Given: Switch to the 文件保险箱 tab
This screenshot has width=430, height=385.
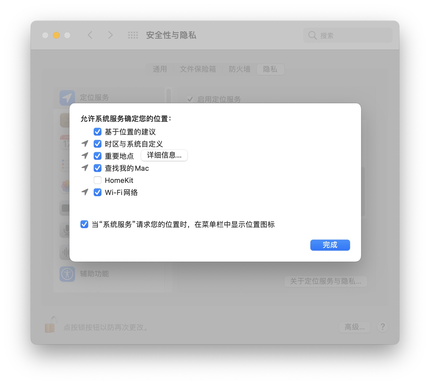Looking at the screenshot, I should coord(198,69).
